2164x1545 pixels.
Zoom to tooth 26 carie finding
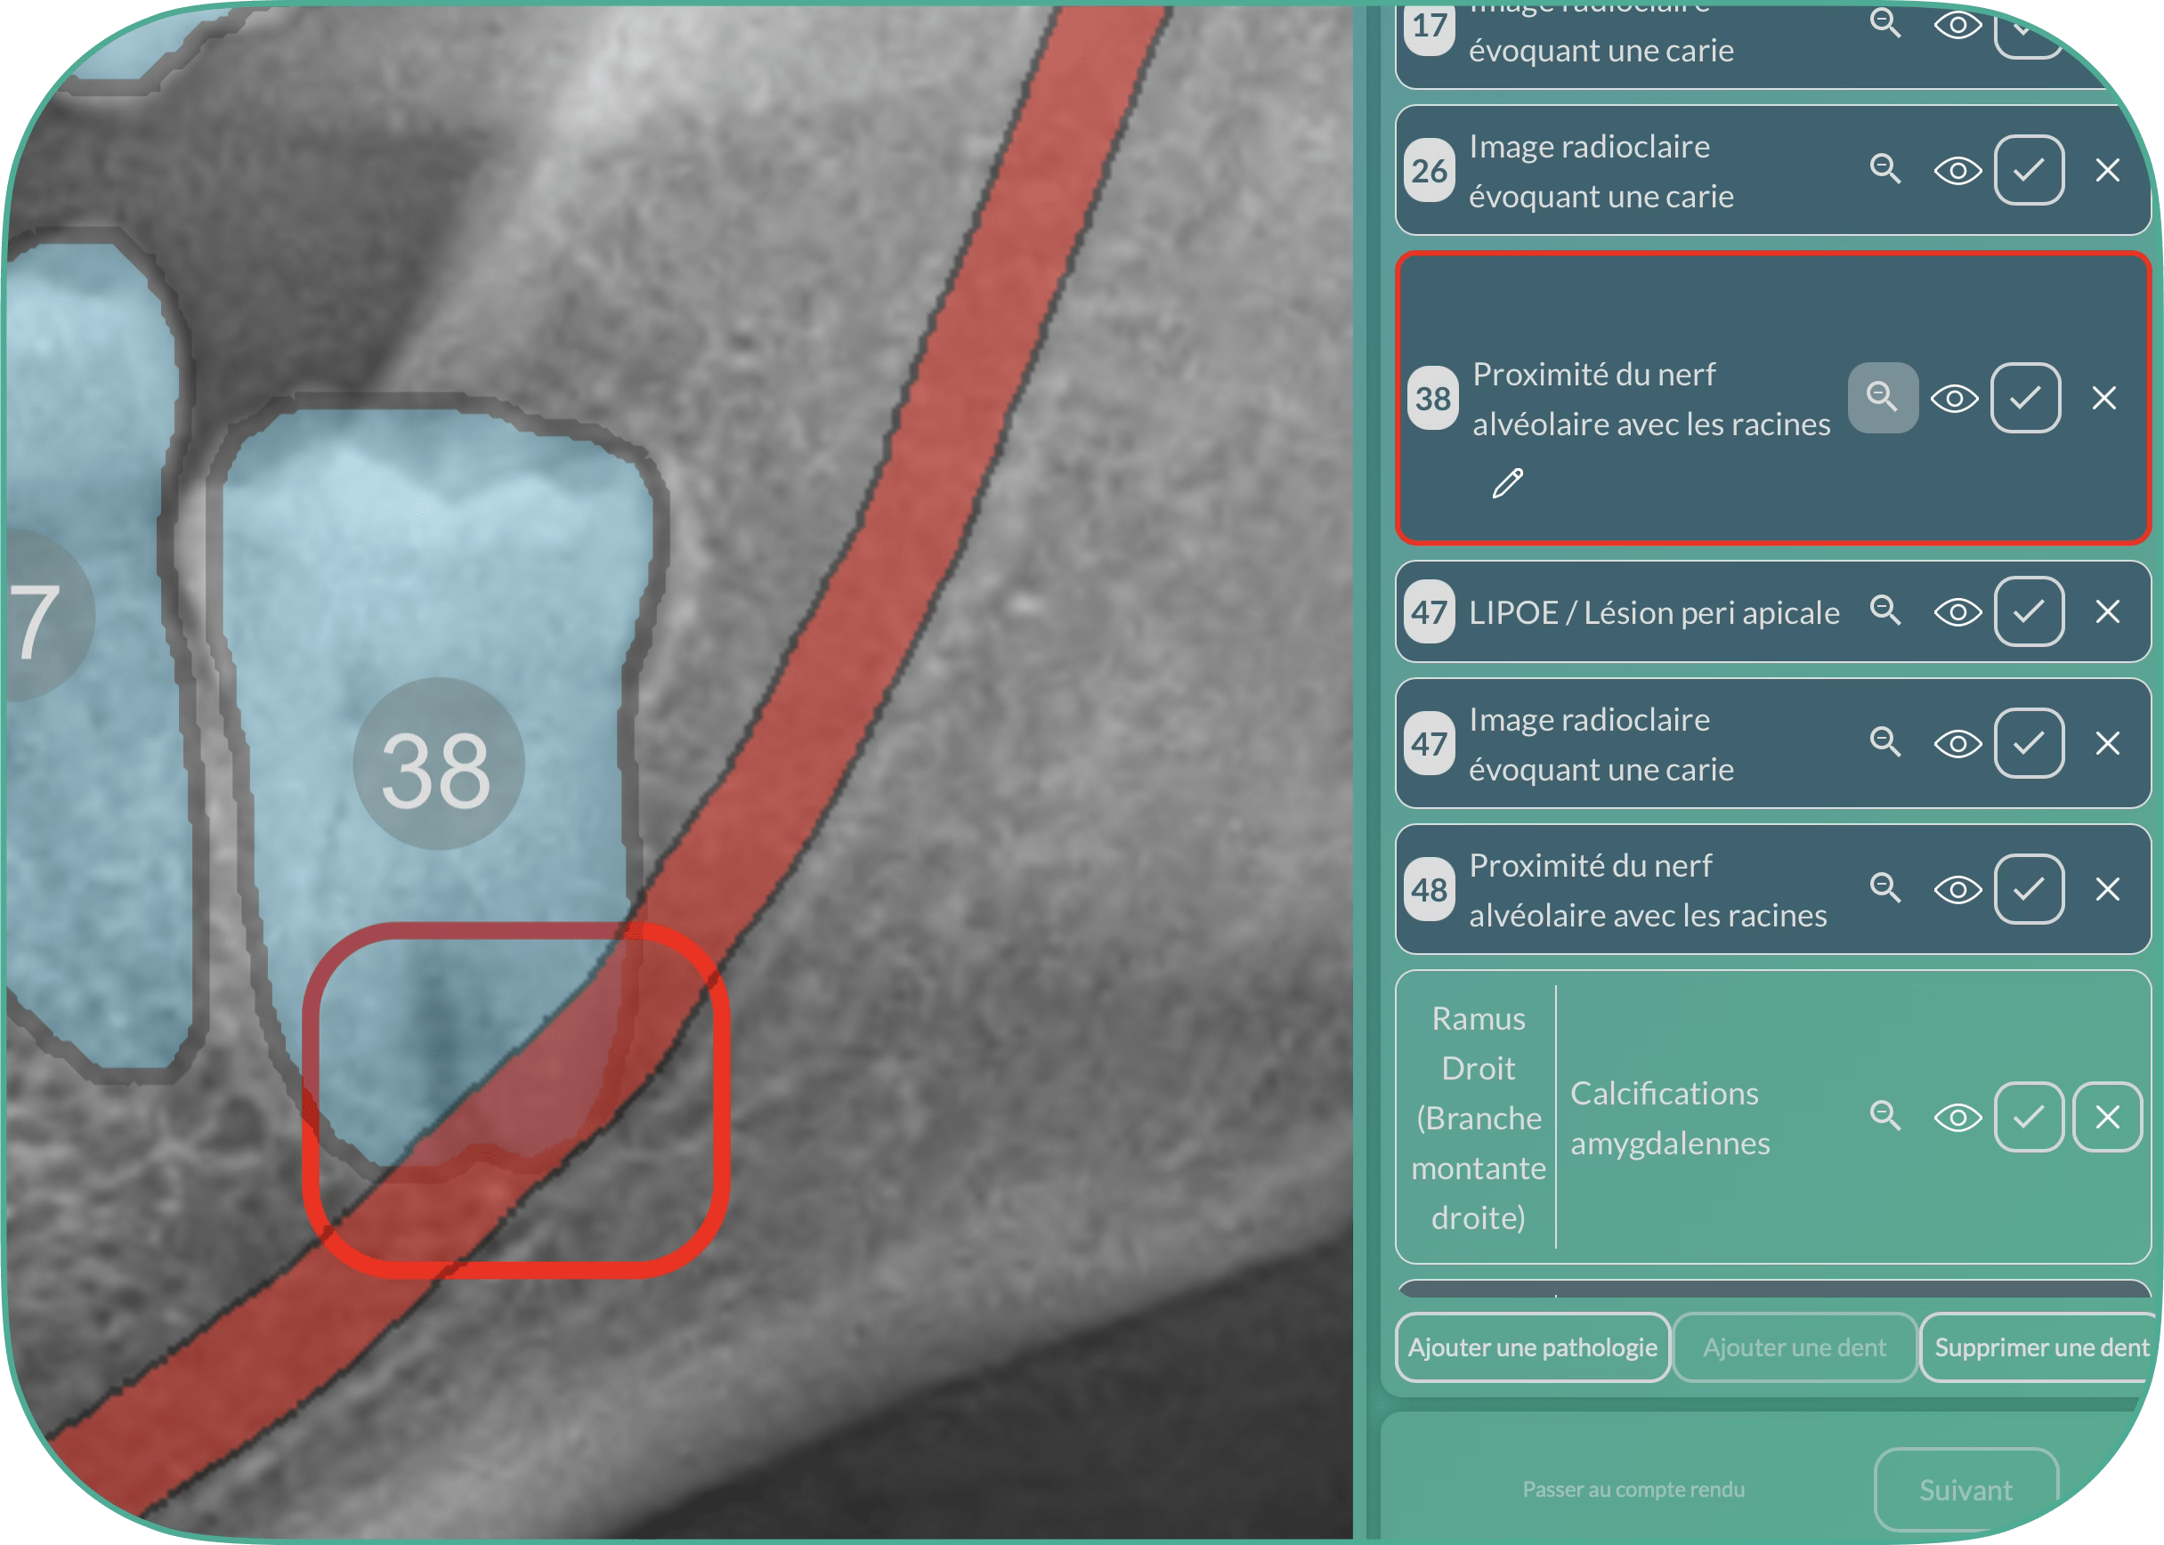(x=1884, y=169)
